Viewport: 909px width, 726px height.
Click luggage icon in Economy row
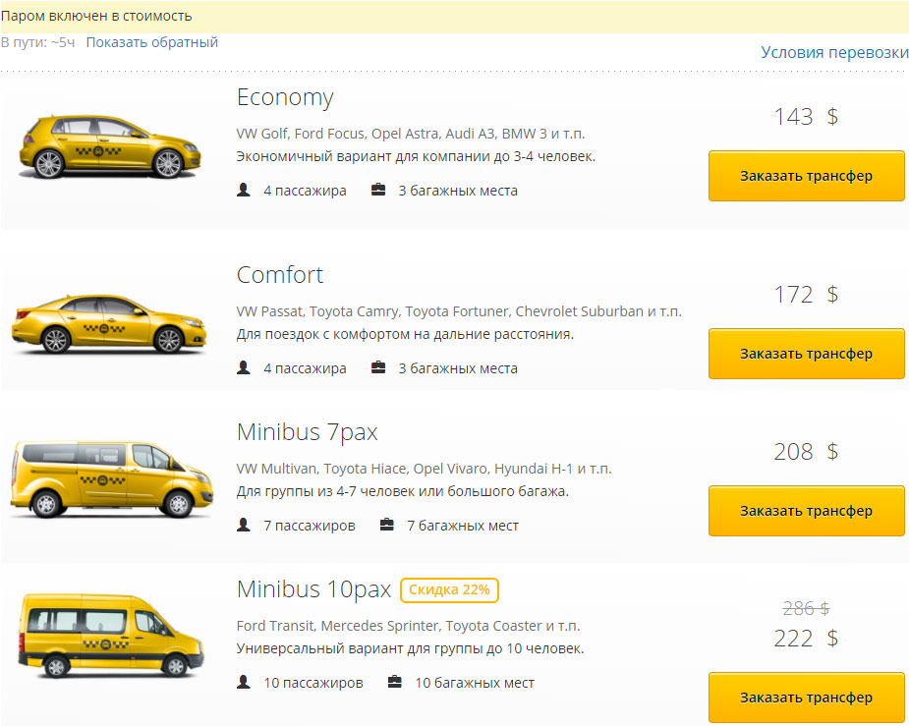tap(378, 190)
